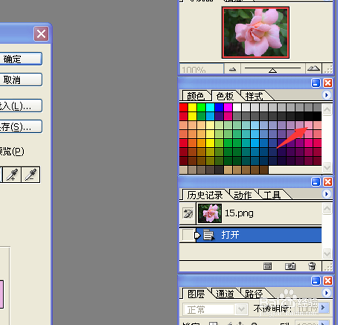The image size is (338, 325).
Task: Click the 取消 (Cancel) button
Action: click(21, 80)
